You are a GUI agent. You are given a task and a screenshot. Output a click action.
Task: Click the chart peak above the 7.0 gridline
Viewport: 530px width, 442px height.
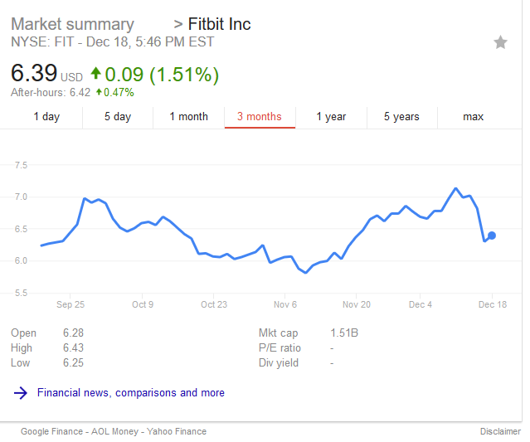[x=455, y=188]
